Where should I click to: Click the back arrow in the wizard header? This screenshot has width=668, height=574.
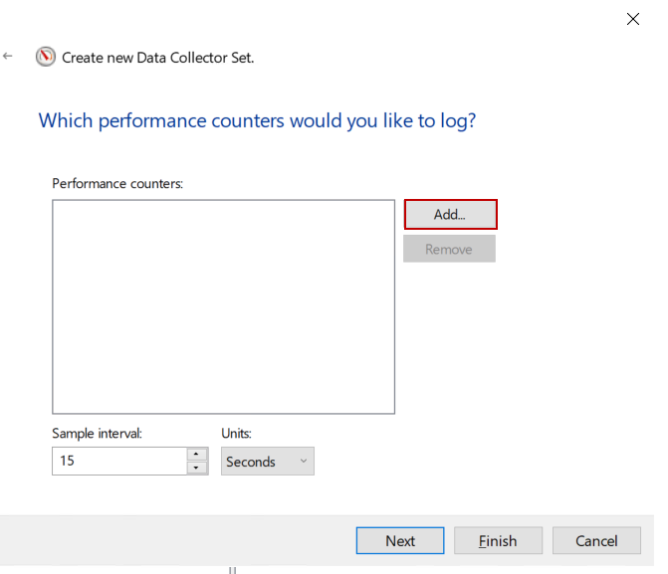(x=8, y=57)
